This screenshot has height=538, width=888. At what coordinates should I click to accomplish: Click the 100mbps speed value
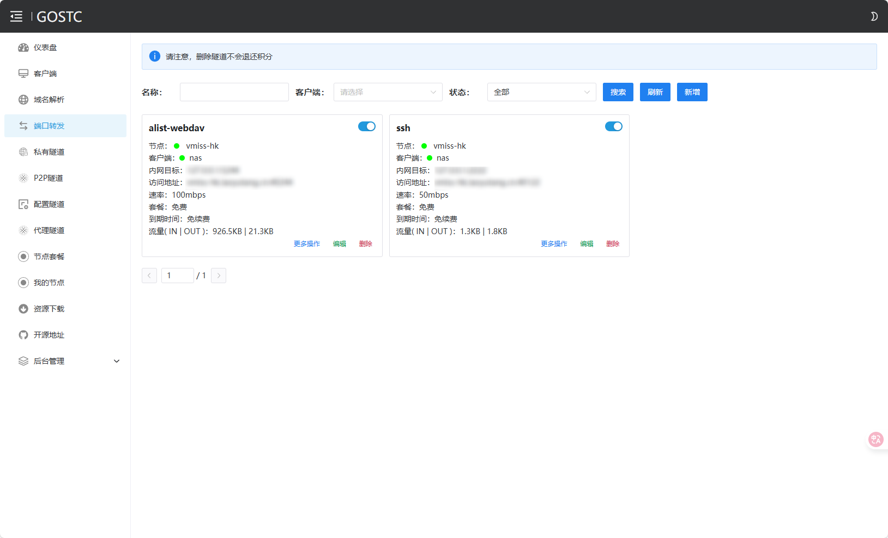coord(189,195)
